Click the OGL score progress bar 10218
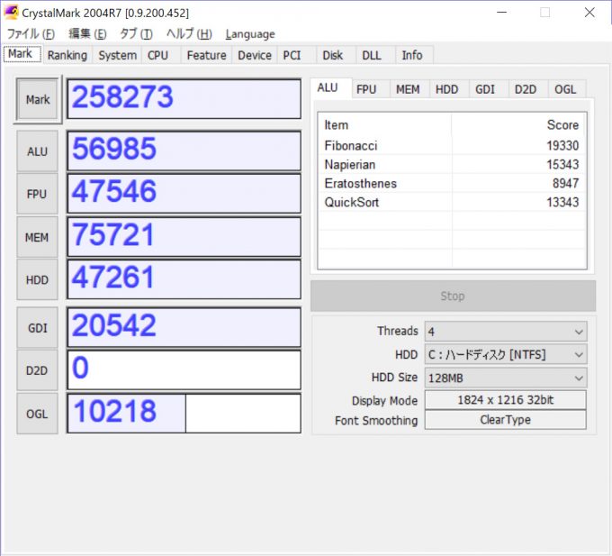The image size is (612, 556). tap(184, 414)
